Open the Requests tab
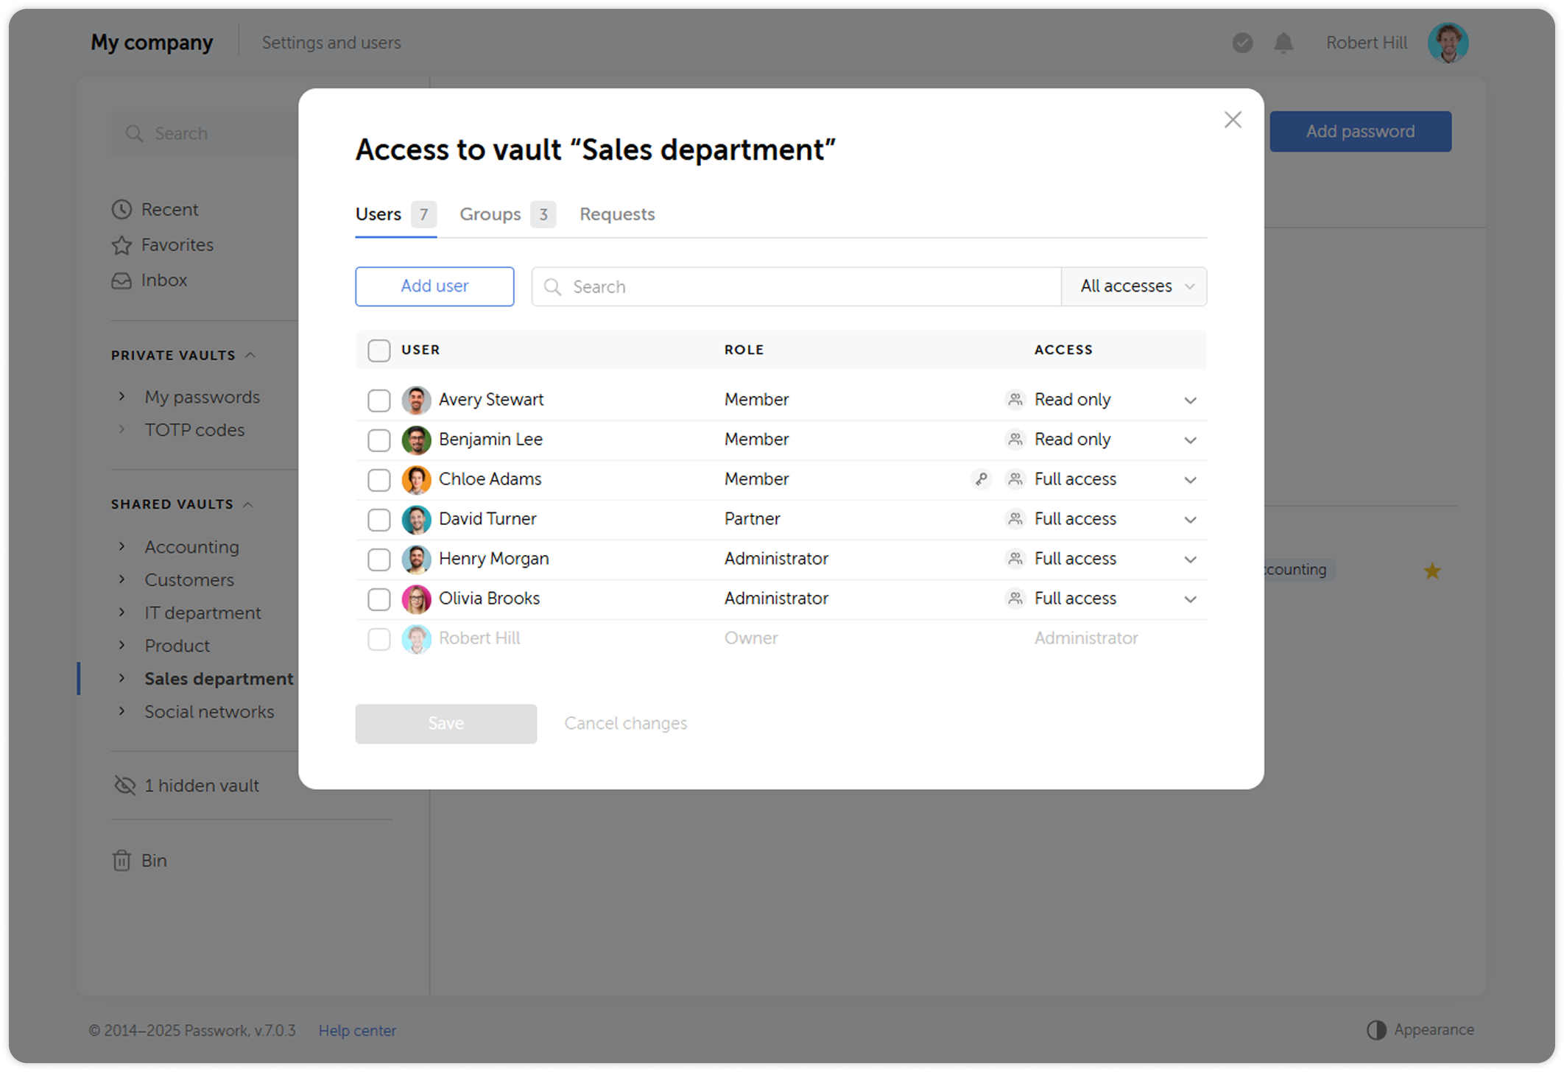 click(x=617, y=214)
